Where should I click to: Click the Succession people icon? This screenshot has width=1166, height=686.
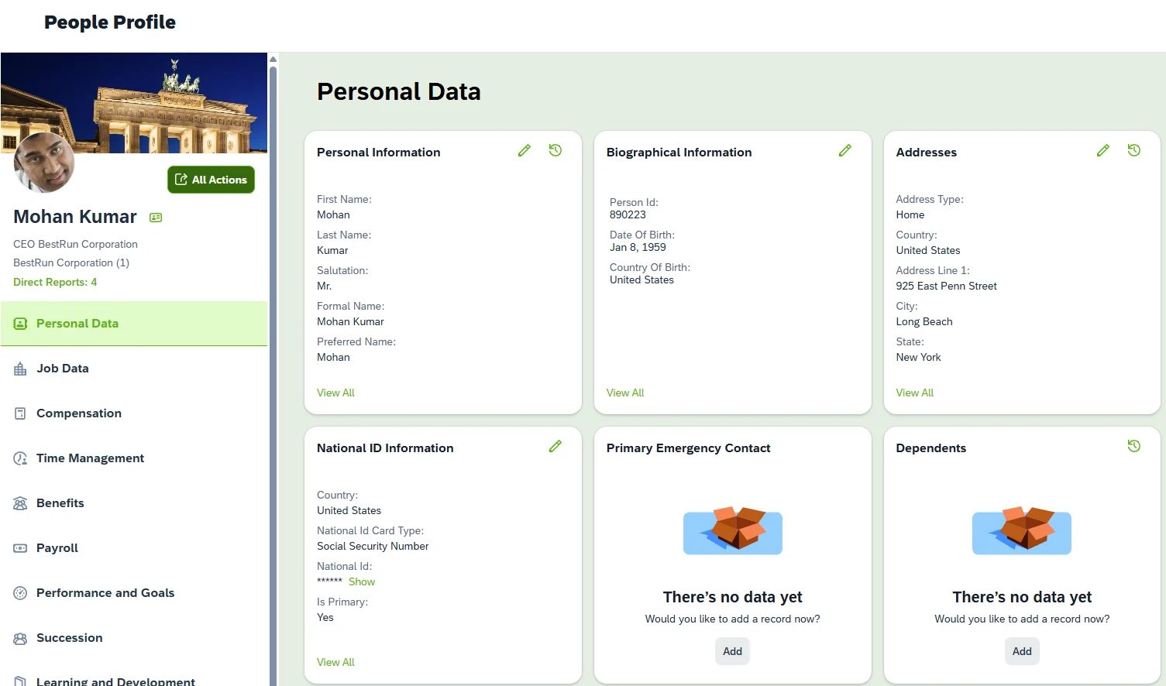point(20,638)
